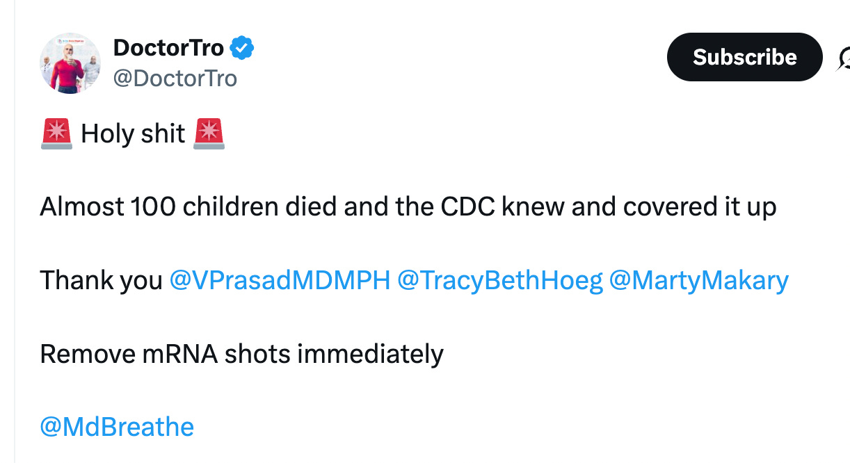
Task: Click the @DoctorTro handle under the name
Action: click(175, 78)
